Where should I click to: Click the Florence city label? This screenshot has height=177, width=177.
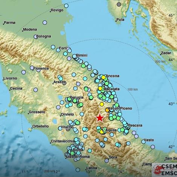pyautogui.click(x=41, y=69)
